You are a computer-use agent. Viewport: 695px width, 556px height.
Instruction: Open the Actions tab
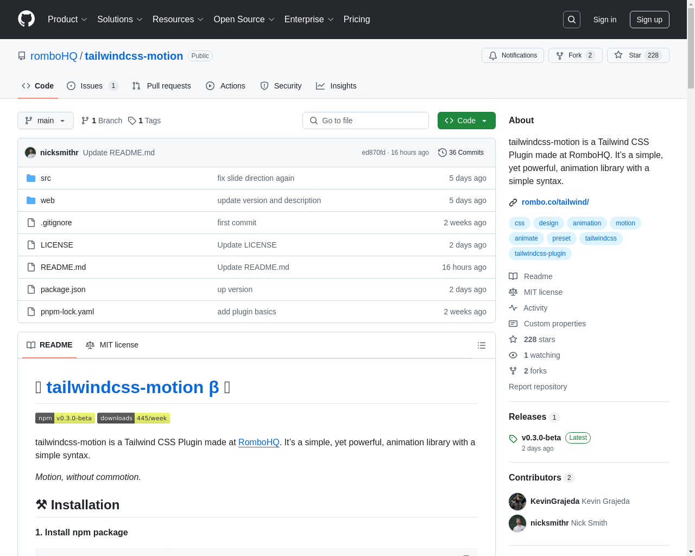pyautogui.click(x=226, y=86)
